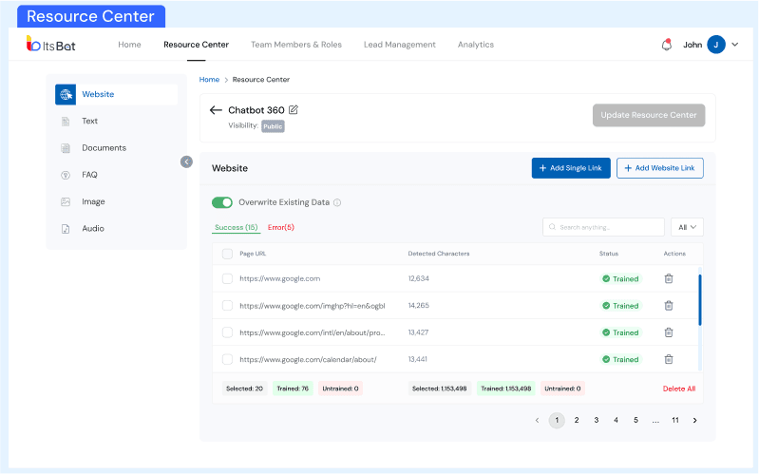The width and height of the screenshot is (759, 474).
Task: Click Add Website Link button
Action: 660,168
